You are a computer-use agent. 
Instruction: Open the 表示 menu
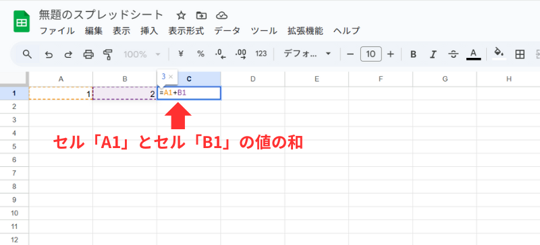point(122,31)
